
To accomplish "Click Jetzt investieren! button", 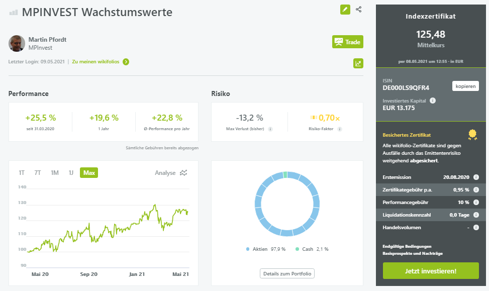I will pyautogui.click(x=431, y=271).
